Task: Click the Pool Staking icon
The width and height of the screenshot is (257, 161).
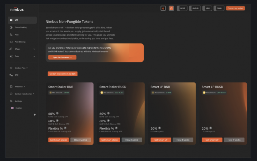Action: pos(11,42)
